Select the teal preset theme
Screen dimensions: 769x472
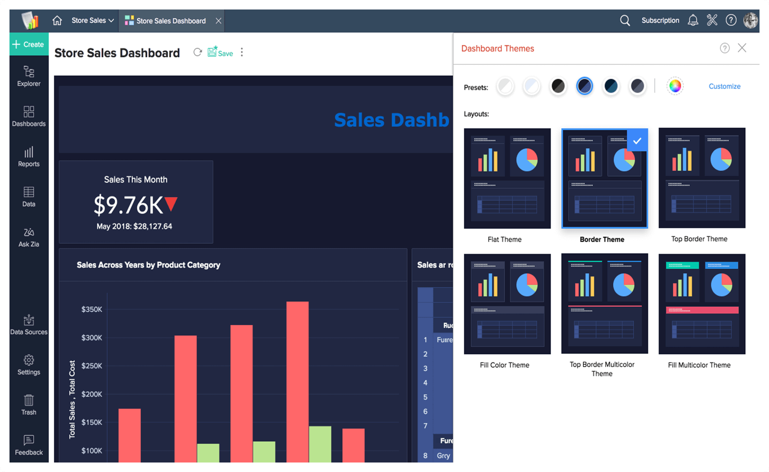coord(611,86)
